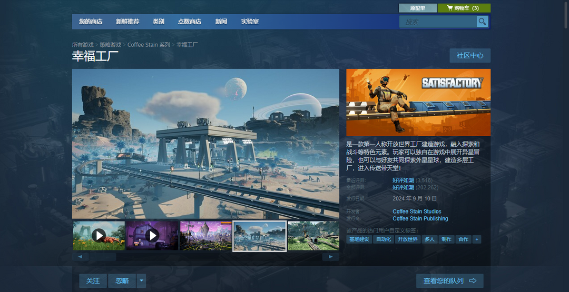569x292 pixels.
Task: Expand the dropdown arrow beside 忽略
Action: tap(142, 281)
